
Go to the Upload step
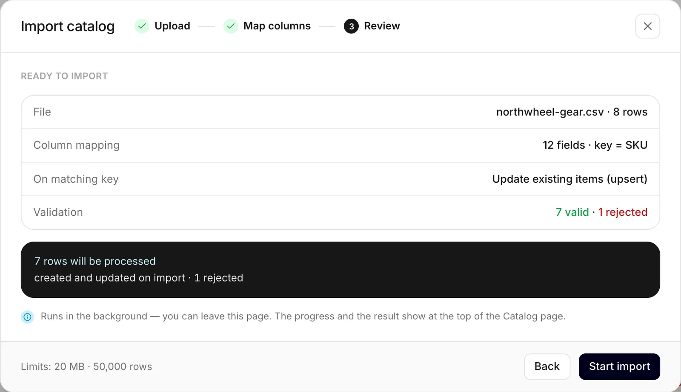172,26
